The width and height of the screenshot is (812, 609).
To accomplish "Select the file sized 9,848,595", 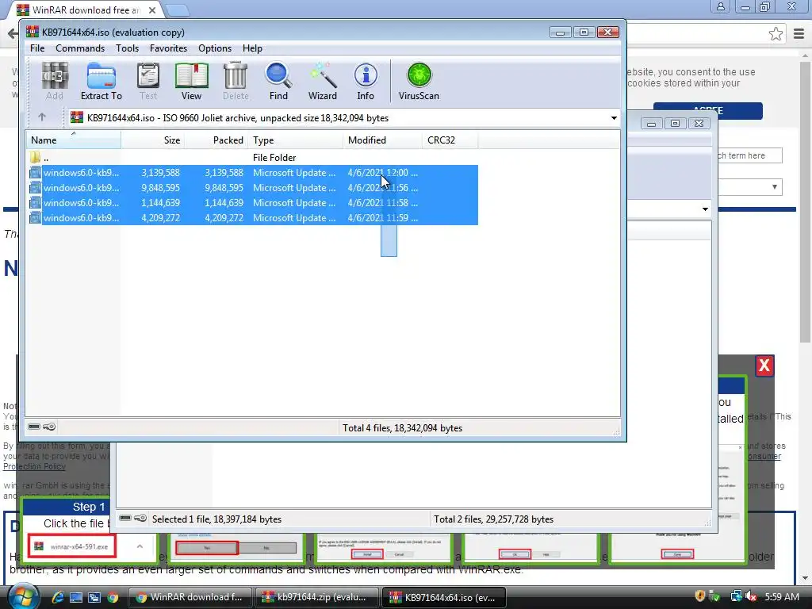I will tap(252, 187).
